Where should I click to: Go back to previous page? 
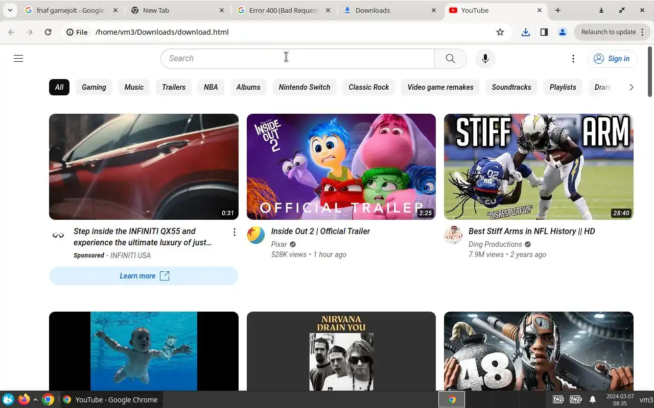11,32
